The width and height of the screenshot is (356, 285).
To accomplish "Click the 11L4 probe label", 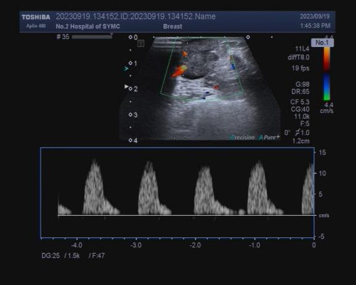I will [x=302, y=49].
